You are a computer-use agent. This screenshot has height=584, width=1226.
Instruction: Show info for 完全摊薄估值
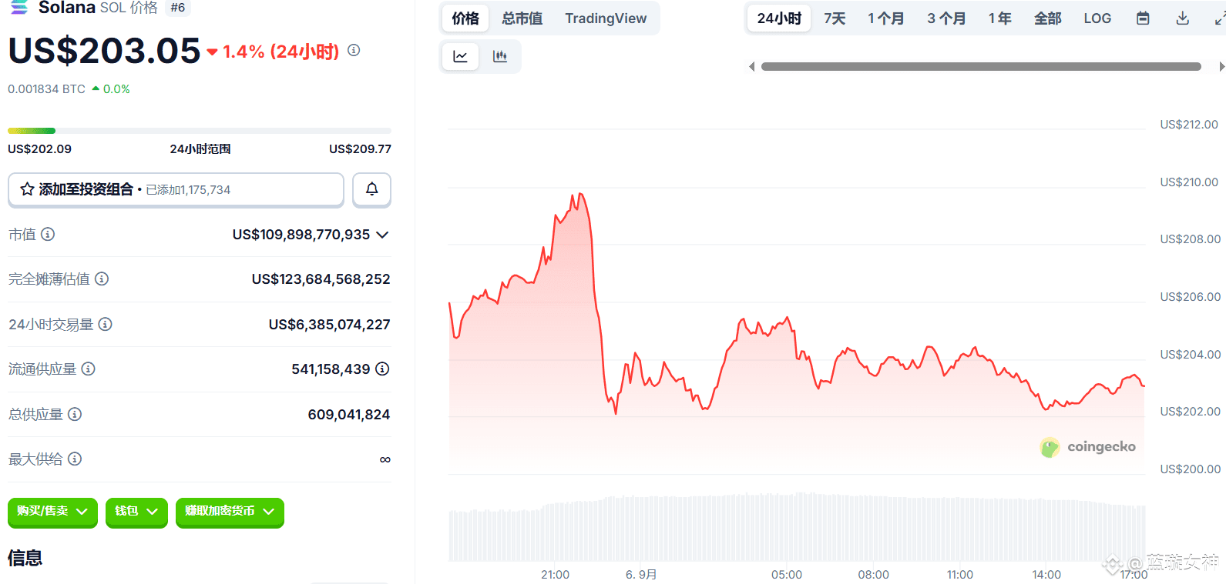(x=102, y=279)
